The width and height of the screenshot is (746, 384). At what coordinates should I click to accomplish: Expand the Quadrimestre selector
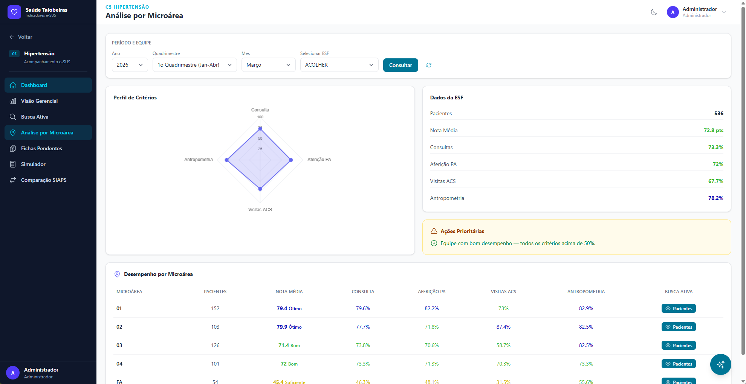point(194,65)
